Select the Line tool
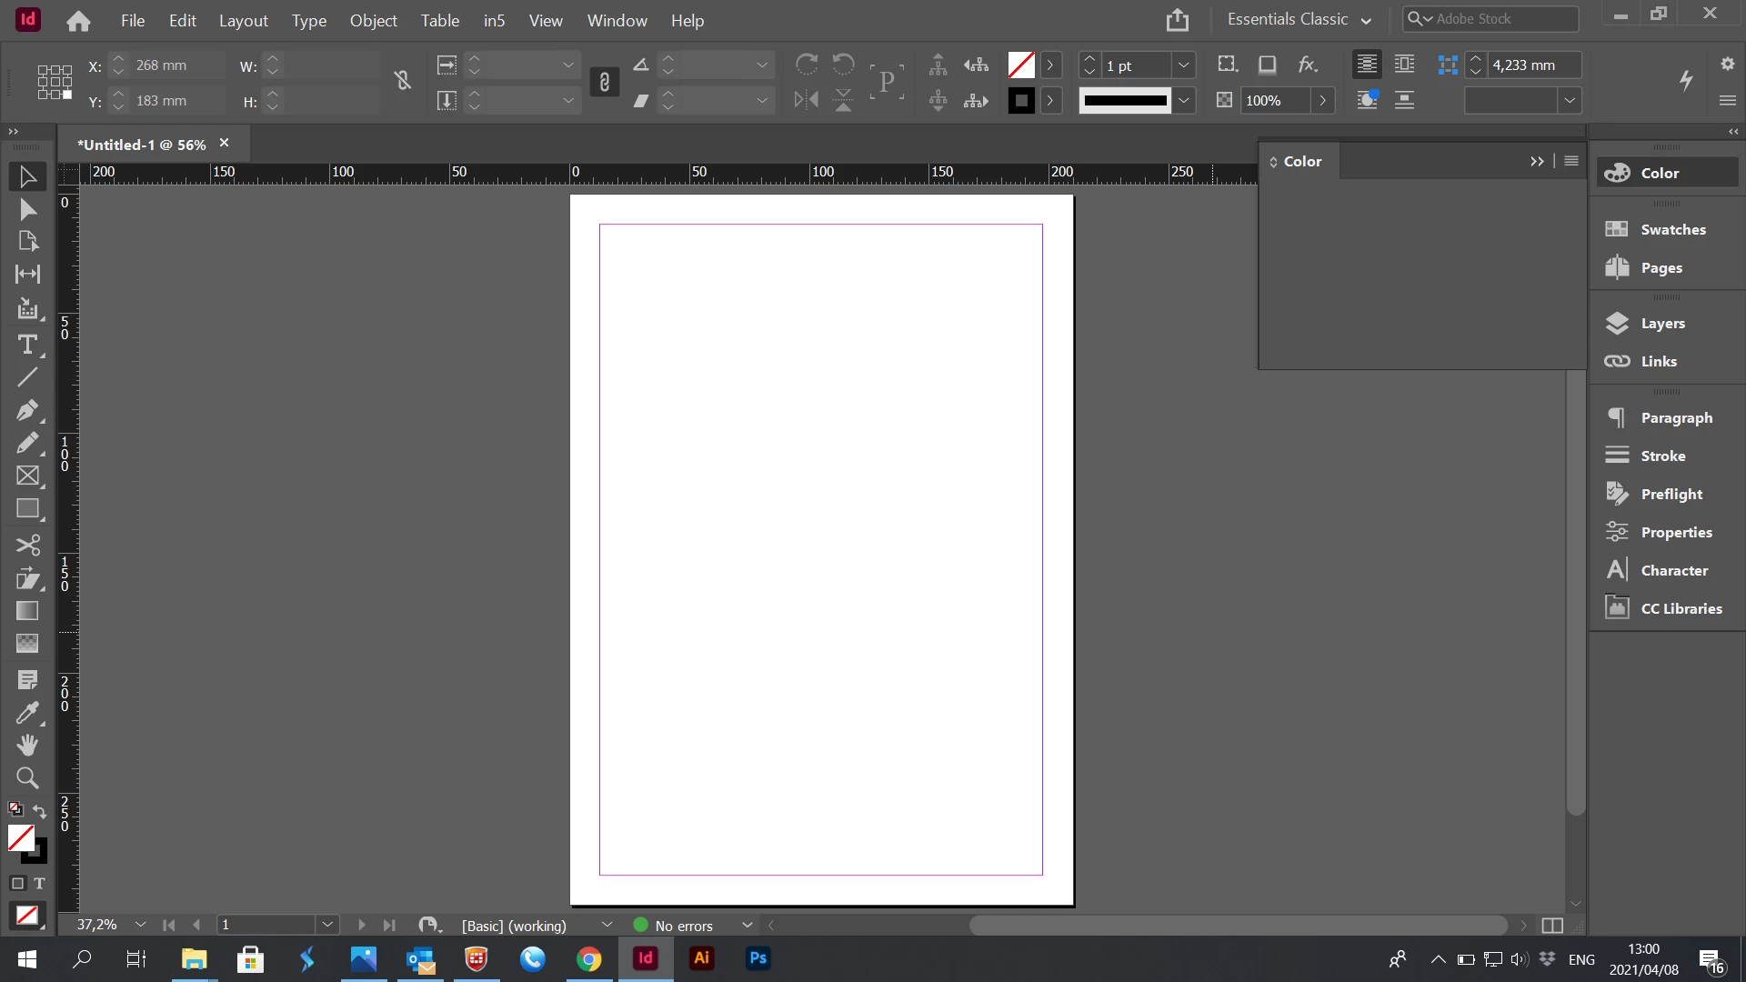This screenshot has width=1746, height=982. click(x=27, y=376)
